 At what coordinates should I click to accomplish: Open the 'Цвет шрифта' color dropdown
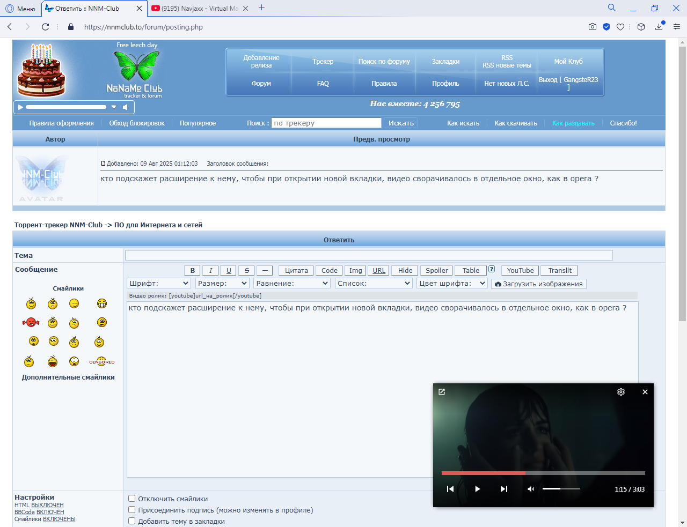[x=452, y=284]
